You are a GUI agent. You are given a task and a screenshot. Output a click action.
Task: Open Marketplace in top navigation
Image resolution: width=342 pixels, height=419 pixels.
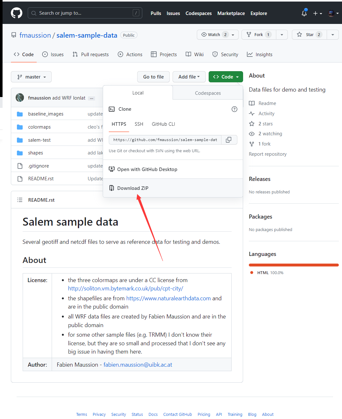point(231,13)
